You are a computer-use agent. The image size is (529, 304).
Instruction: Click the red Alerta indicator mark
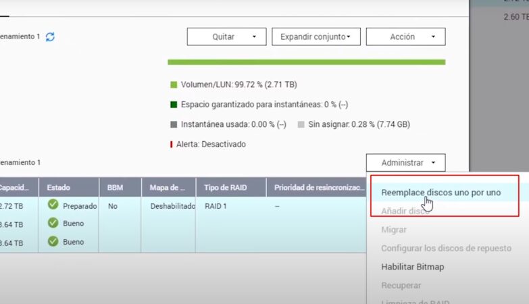coord(172,145)
